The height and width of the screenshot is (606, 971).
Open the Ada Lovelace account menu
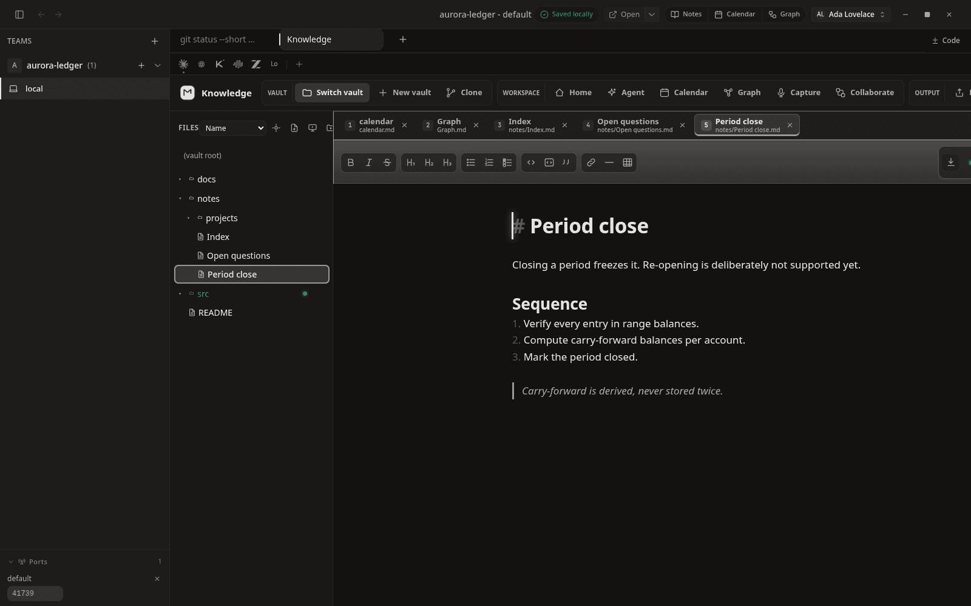coord(851,15)
